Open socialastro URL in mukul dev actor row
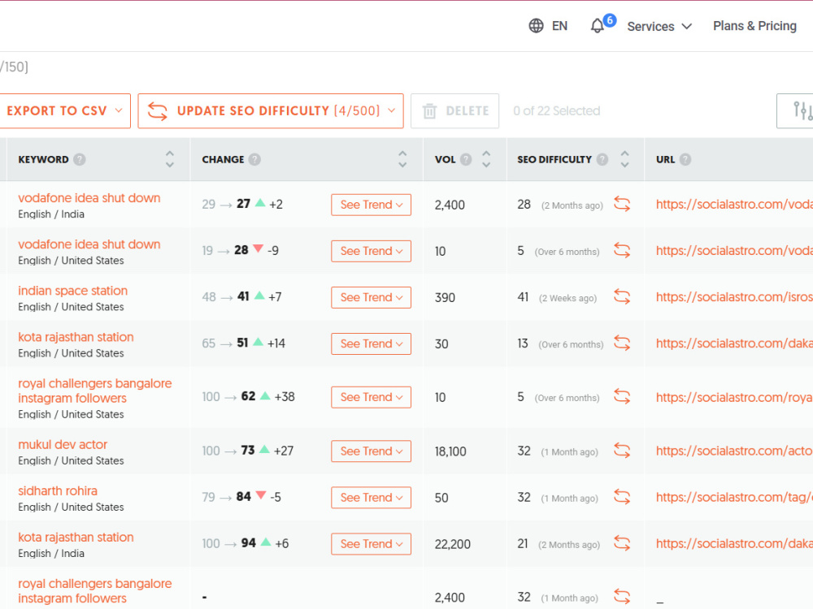This screenshot has height=609, width=813. [734, 451]
